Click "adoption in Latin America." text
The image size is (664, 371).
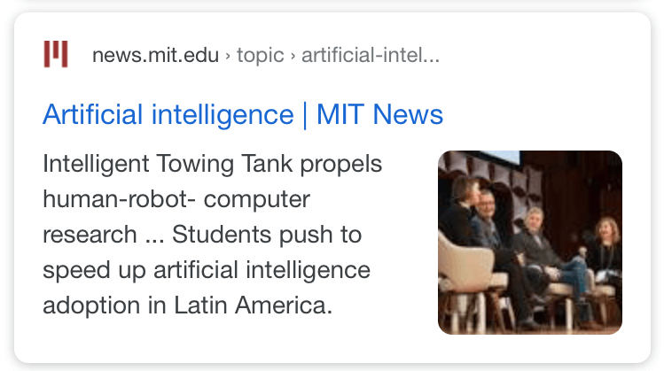[188, 305]
